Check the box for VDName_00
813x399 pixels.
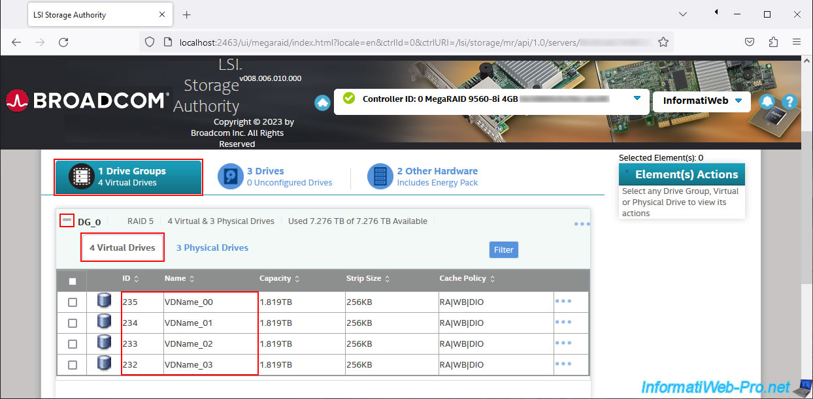pyautogui.click(x=73, y=302)
